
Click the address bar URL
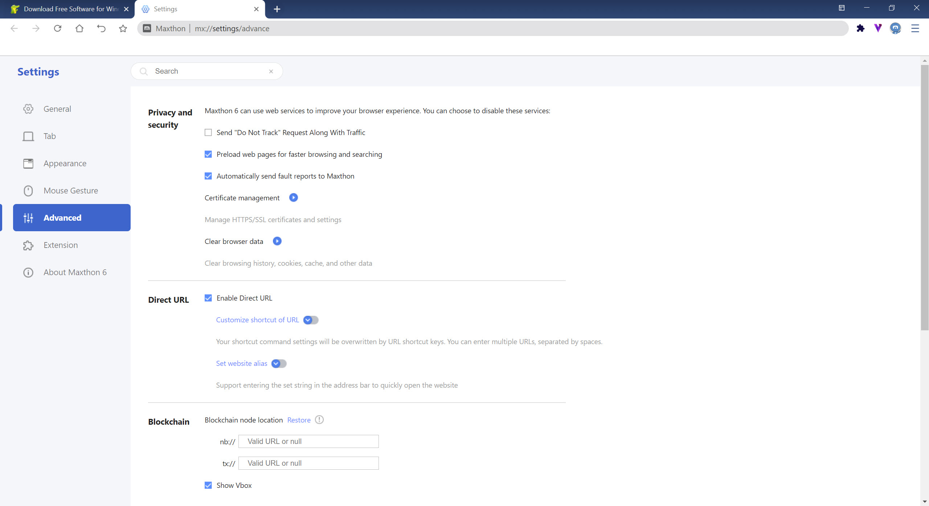(232, 28)
